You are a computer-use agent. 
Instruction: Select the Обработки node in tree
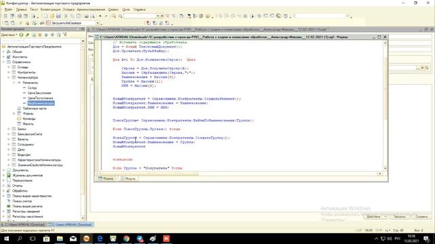pyautogui.click(x=20, y=191)
